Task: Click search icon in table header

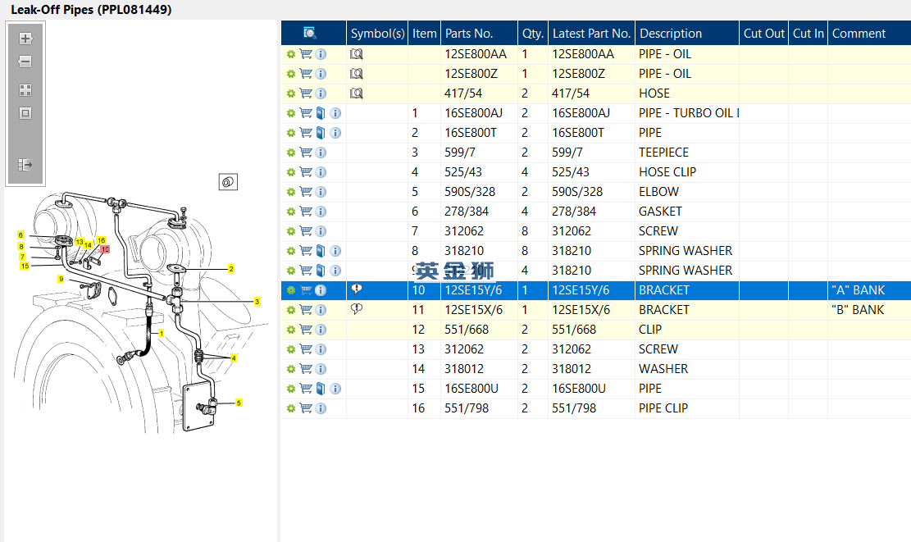Action: [x=310, y=33]
